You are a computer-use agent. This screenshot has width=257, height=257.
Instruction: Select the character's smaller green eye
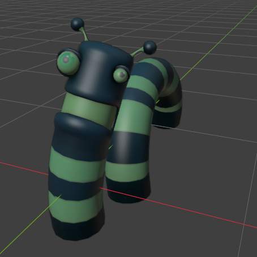coord(121,75)
